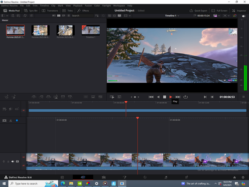Stop playback
Viewport: 249px width, 187px height.
164,97
